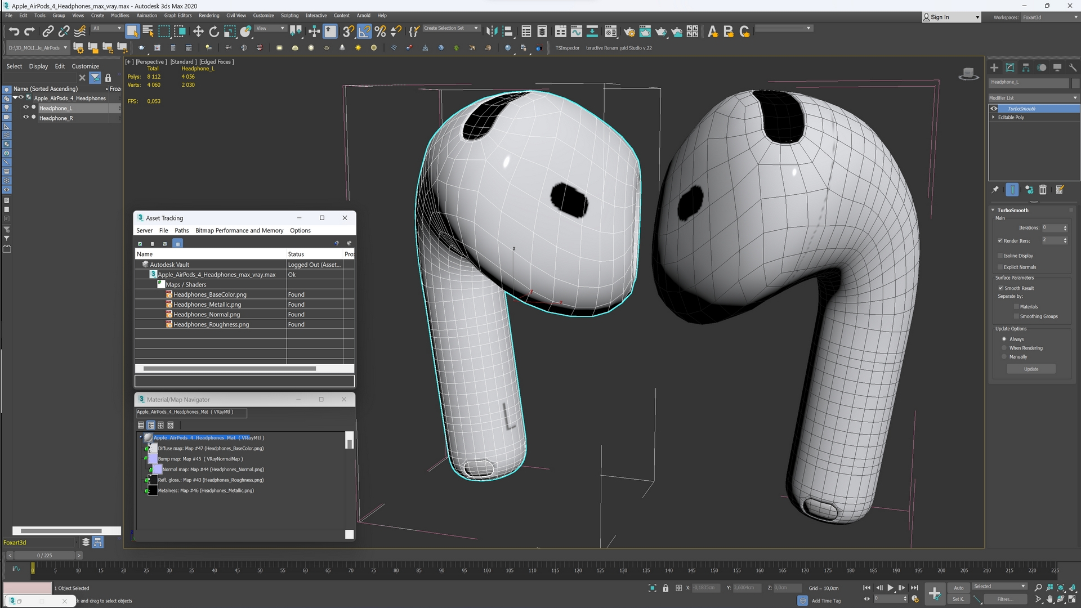1081x608 pixels.
Task: Activate the Select and Move tool
Action: coord(198,32)
